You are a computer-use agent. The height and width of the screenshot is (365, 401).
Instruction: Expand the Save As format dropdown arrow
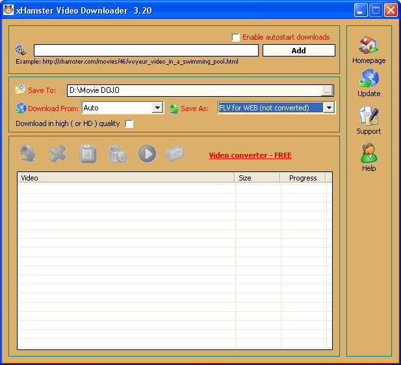[x=329, y=108]
